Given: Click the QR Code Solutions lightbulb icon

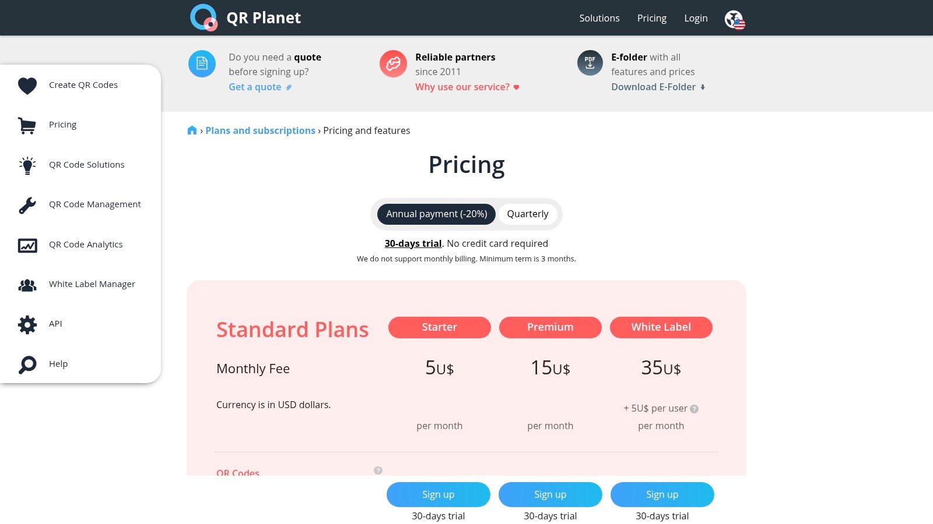Looking at the screenshot, I should [27, 165].
